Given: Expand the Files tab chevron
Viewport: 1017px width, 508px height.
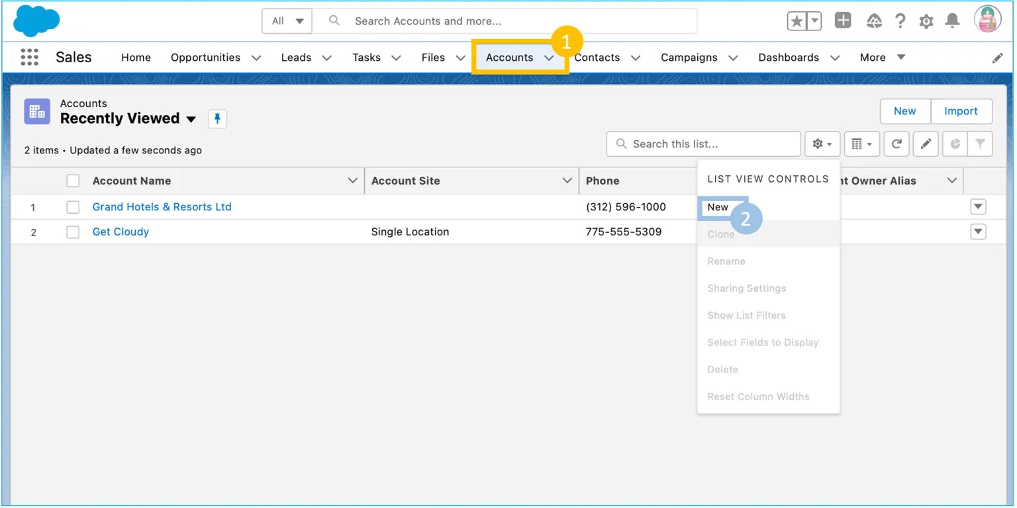Looking at the screenshot, I should point(460,58).
